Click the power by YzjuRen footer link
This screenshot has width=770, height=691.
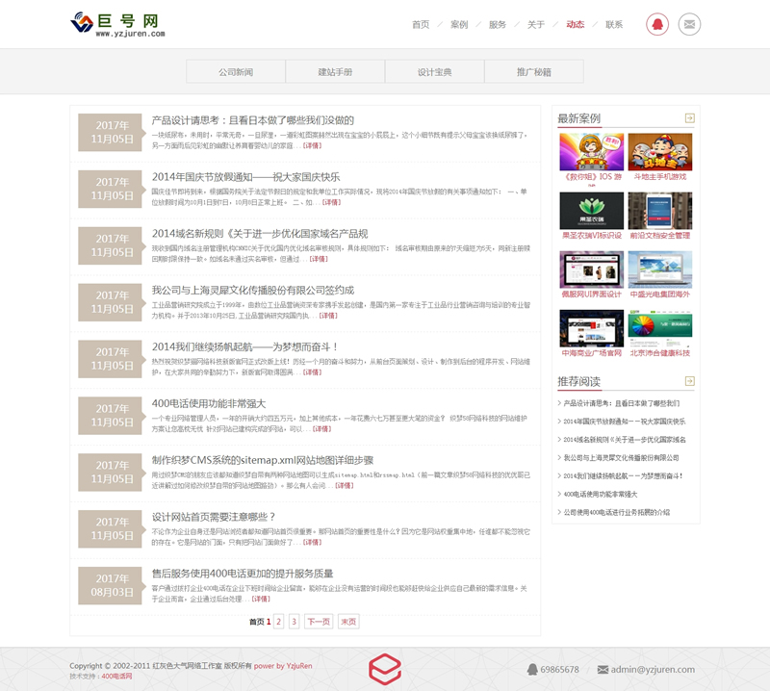coord(282,666)
